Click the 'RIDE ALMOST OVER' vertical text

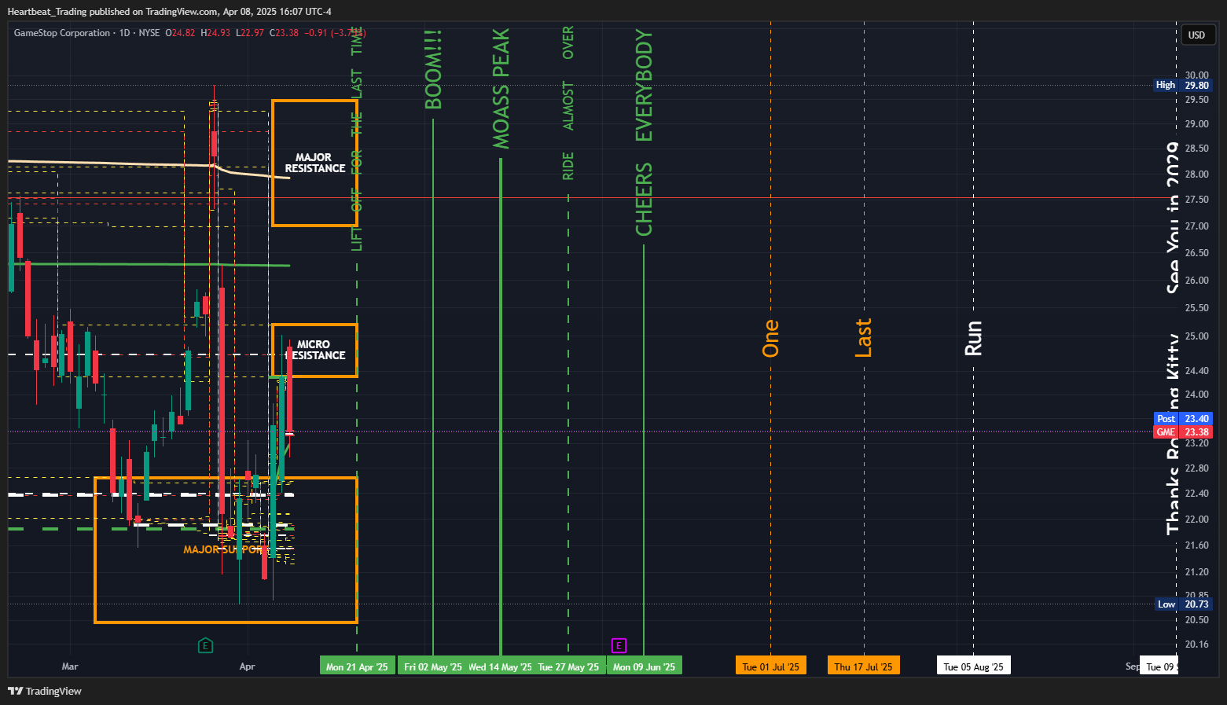click(x=568, y=103)
